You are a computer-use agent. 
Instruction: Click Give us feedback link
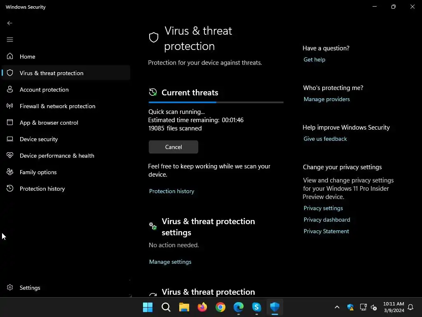[x=325, y=139]
